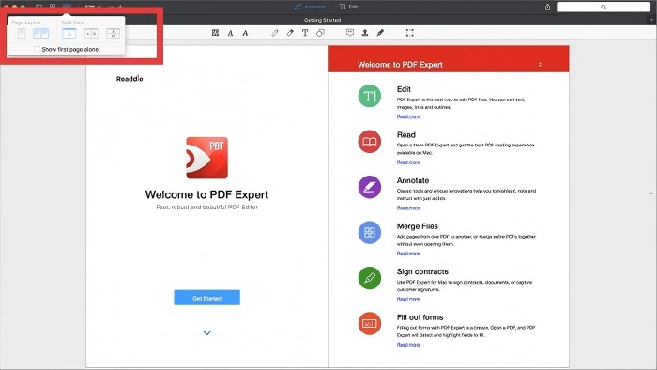Open Read more link under Fill out forms
The width and height of the screenshot is (657, 370).
point(408,345)
